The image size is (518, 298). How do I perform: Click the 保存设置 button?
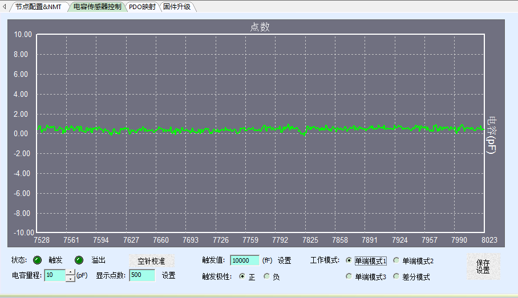(483, 266)
